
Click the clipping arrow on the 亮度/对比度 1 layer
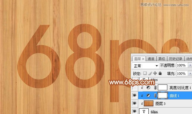pyautogui.click(x=142, y=88)
